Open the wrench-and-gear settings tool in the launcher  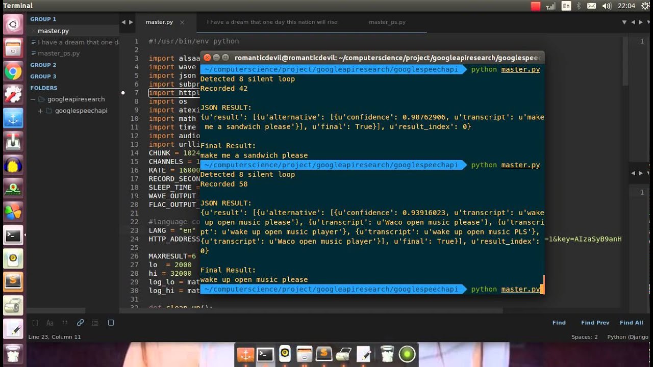[13, 95]
